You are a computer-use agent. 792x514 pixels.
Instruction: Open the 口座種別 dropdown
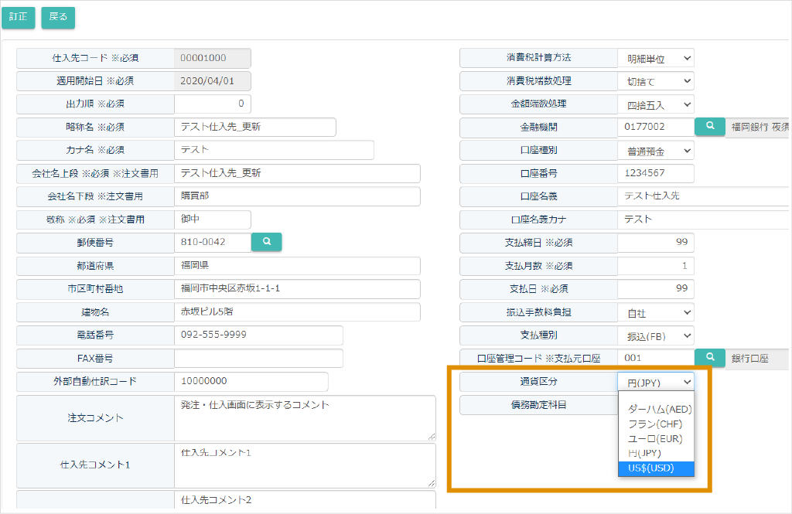[x=655, y=151]
